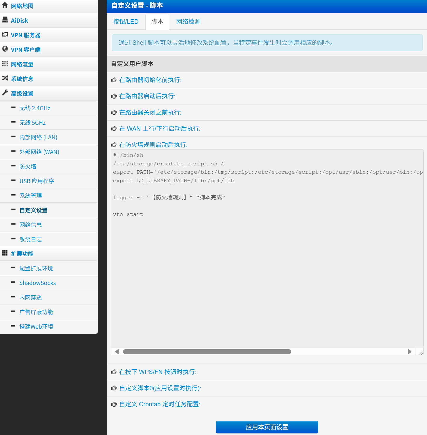Click the 网络流量 stacked bars icon
427x435 pixels.
[x=5, y=64]
